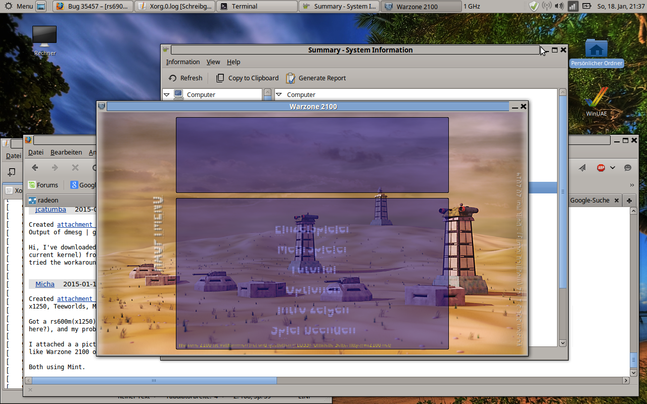The width and height of the screenshot is (647, 404).
Task: Go back using Firefox back arrow
Action: (x=35, y=168)
